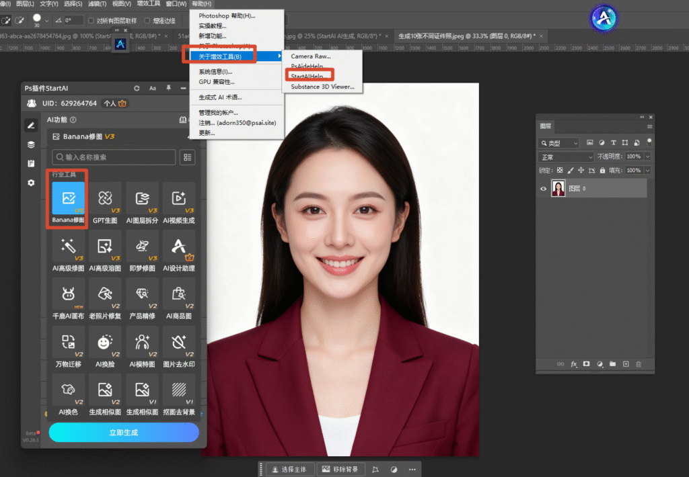The width and height of the screenshot is (689, 477).
Task: Expand the 填充 fill dropdown arrow
Action: click(648, 170)
